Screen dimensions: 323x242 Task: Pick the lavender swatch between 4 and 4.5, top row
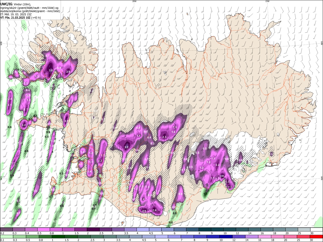point(143,229)
